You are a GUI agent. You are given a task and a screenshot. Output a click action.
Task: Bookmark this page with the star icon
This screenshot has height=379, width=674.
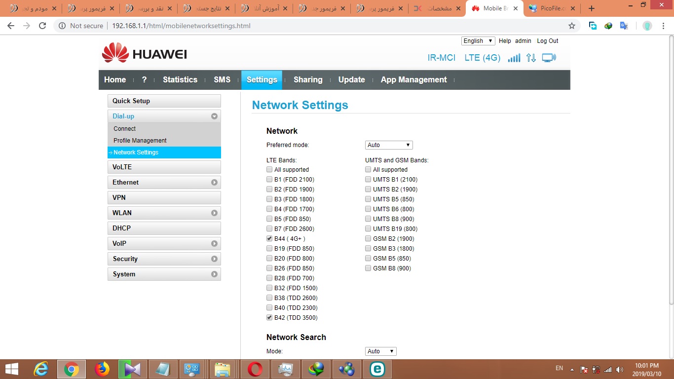[572, 26]
